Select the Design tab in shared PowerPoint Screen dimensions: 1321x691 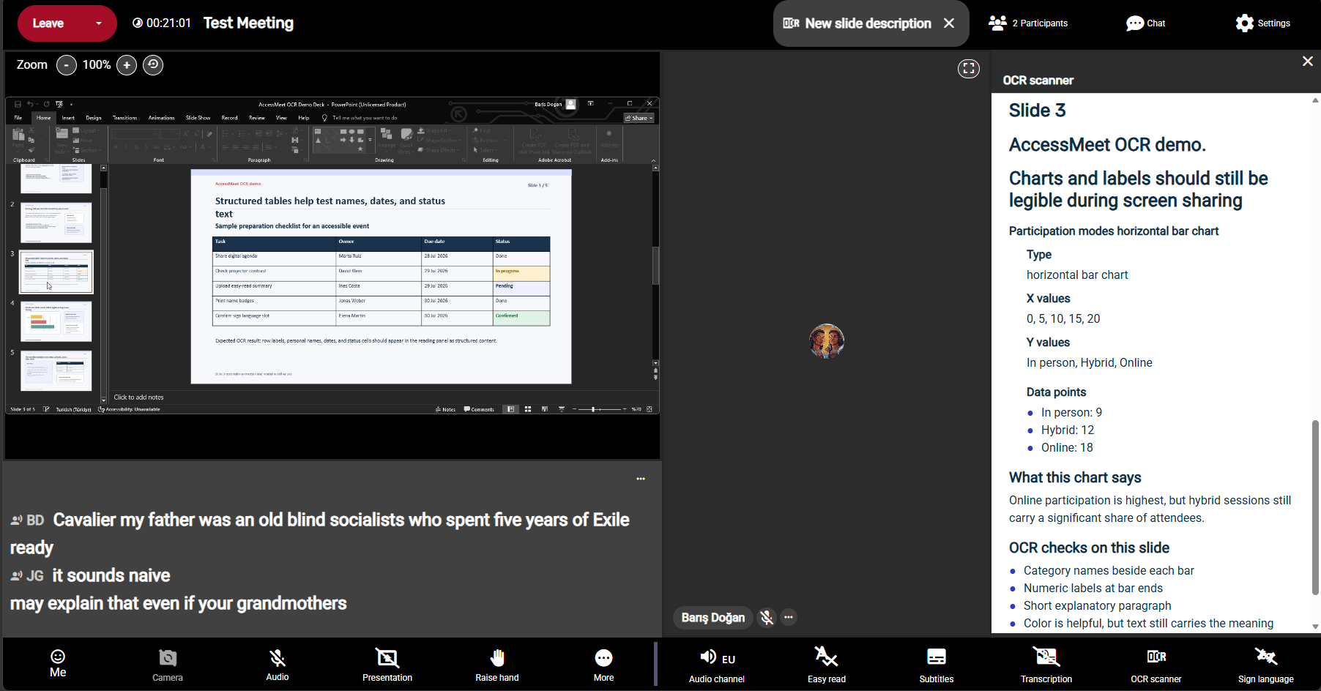94,118
